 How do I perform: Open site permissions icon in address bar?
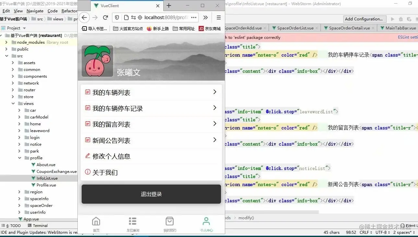(x=134, y=17)
